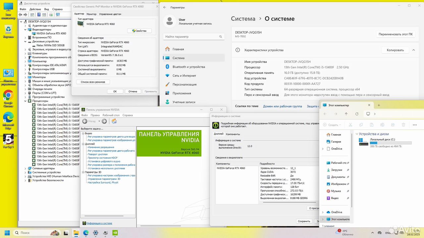This screenshot has width=424, height=238.
Task: Collapse the Видеоадаптеры tree node
Action: click(26, 29)
